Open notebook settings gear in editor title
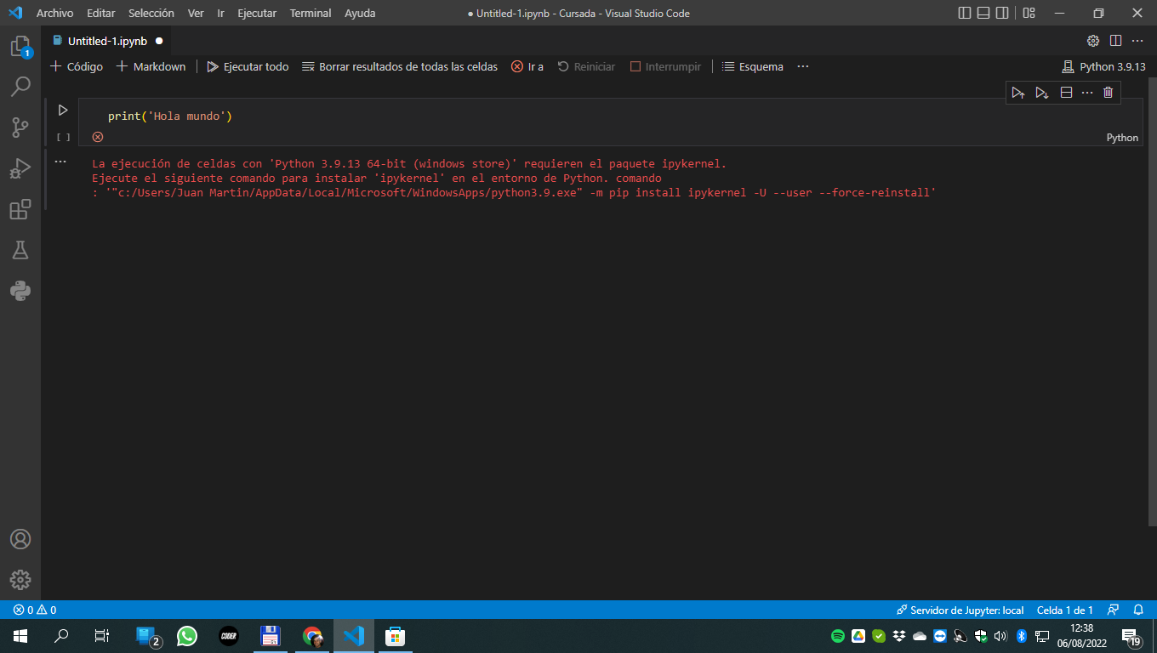This screenshot has width=1157, height=653. pyautogui.click(x=1093, y=41)
